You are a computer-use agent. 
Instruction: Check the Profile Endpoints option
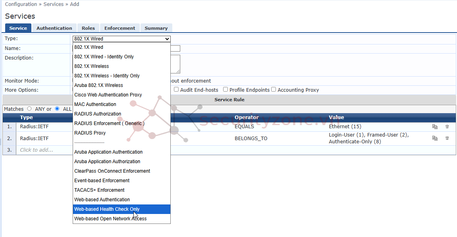226,90
